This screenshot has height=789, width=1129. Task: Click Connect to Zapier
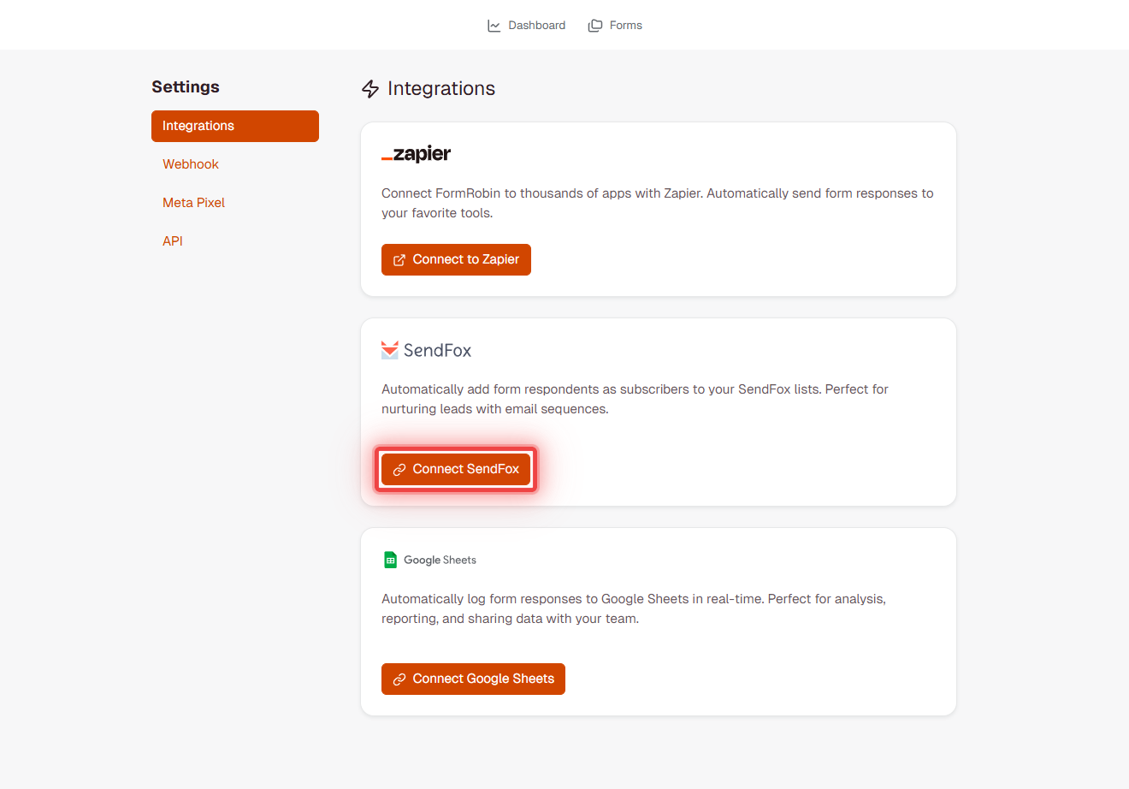(456, 259)
